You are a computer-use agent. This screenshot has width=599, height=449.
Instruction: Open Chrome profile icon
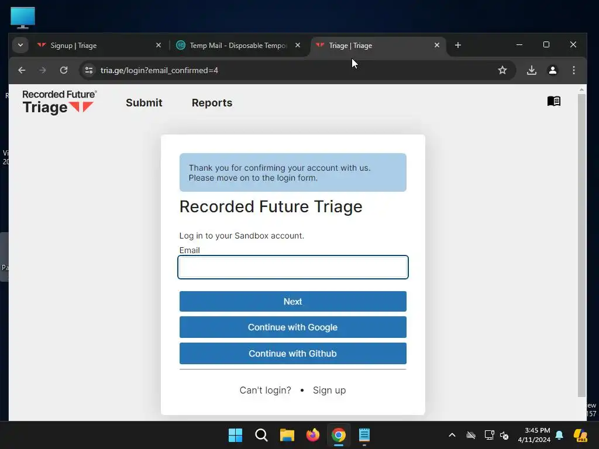click(x=552, y=70)
